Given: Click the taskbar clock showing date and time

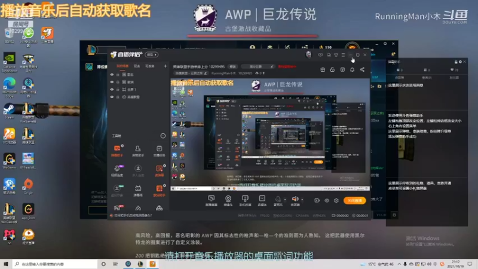Looking at the screenshot, I should click(x=455, y=264).
